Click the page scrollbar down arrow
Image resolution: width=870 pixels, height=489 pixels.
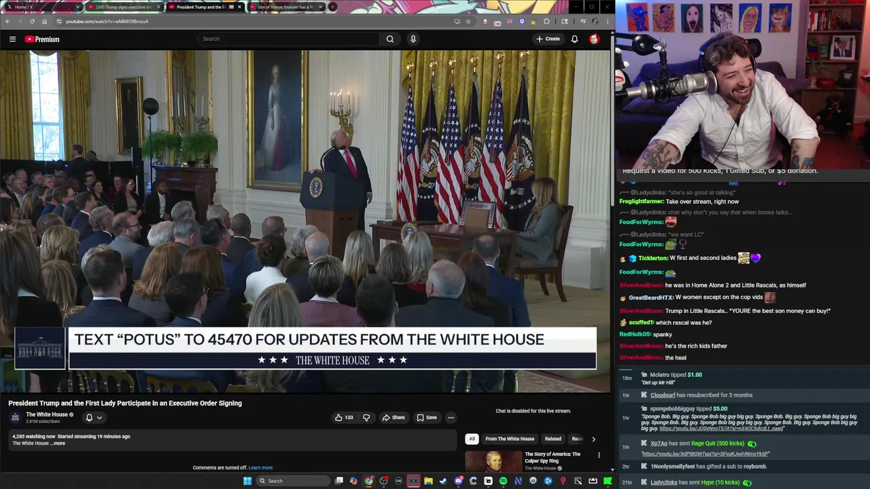click(x=612, y=469)
